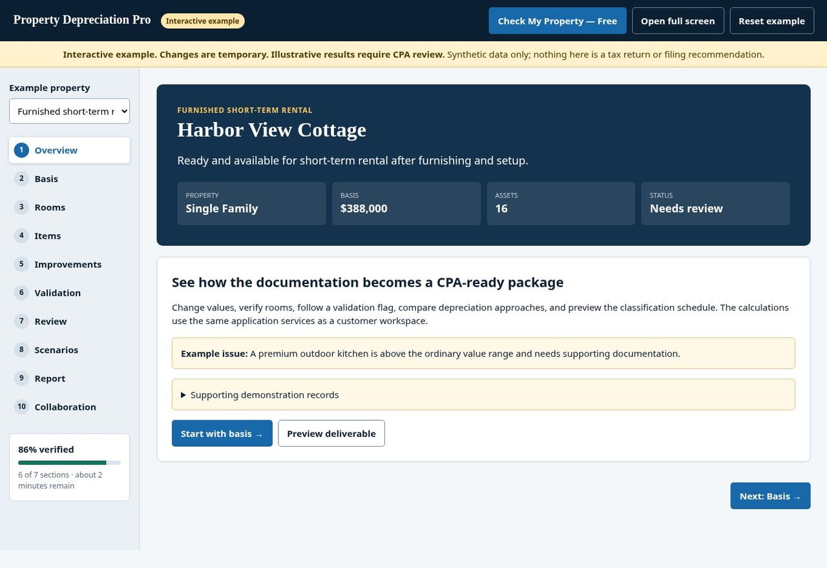Viewport: 827px width, 568px height.
Task: Click the step 8 Scenarios number badge
Action: tap(21, 350)
